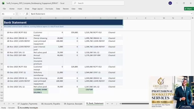Screen dimensions: 194x109
Task: Switch to 08_Accounts_Payable sheet
Action: [x=50, y=104]
